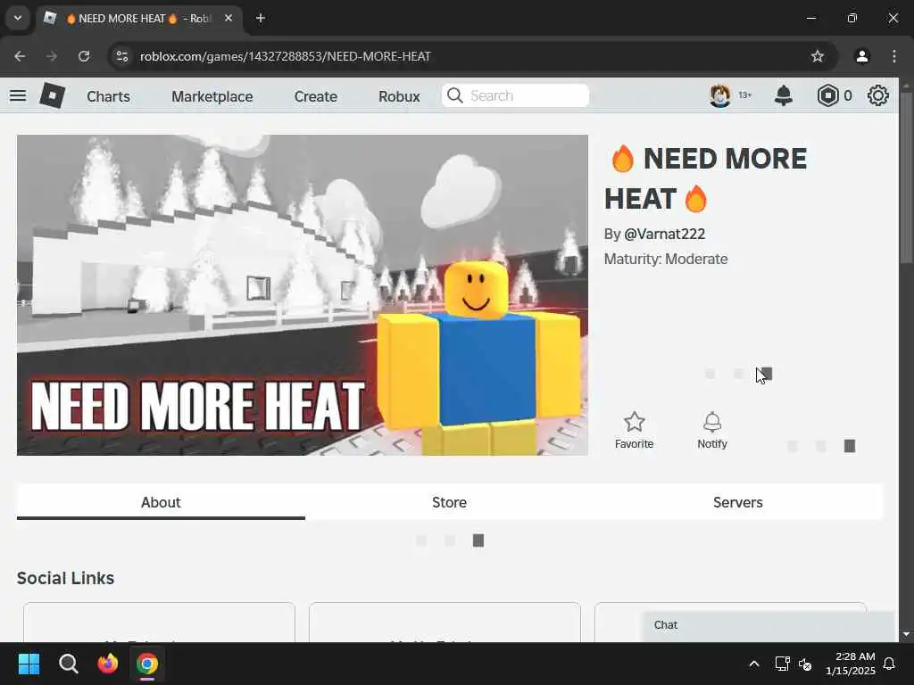This screenshot has height=685, width=914.
Task: Open the Chat panel
Action: point(768,625)
